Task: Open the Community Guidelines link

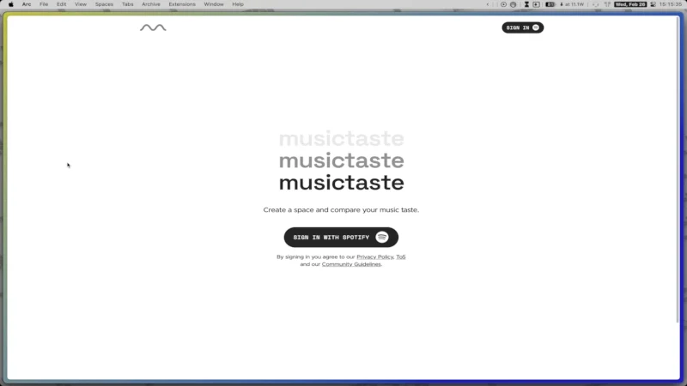Action: click(351, 264)
